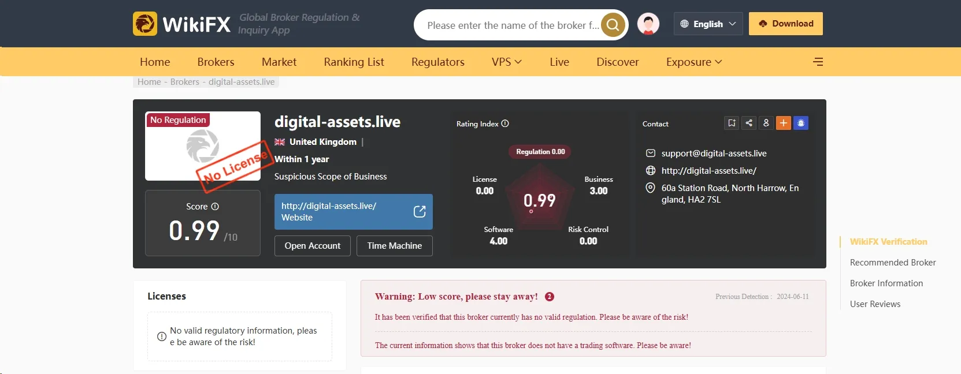This screenshot has width=961, height=374.
Task: Go to the Home menu item
Action: (x=155, y=62)
